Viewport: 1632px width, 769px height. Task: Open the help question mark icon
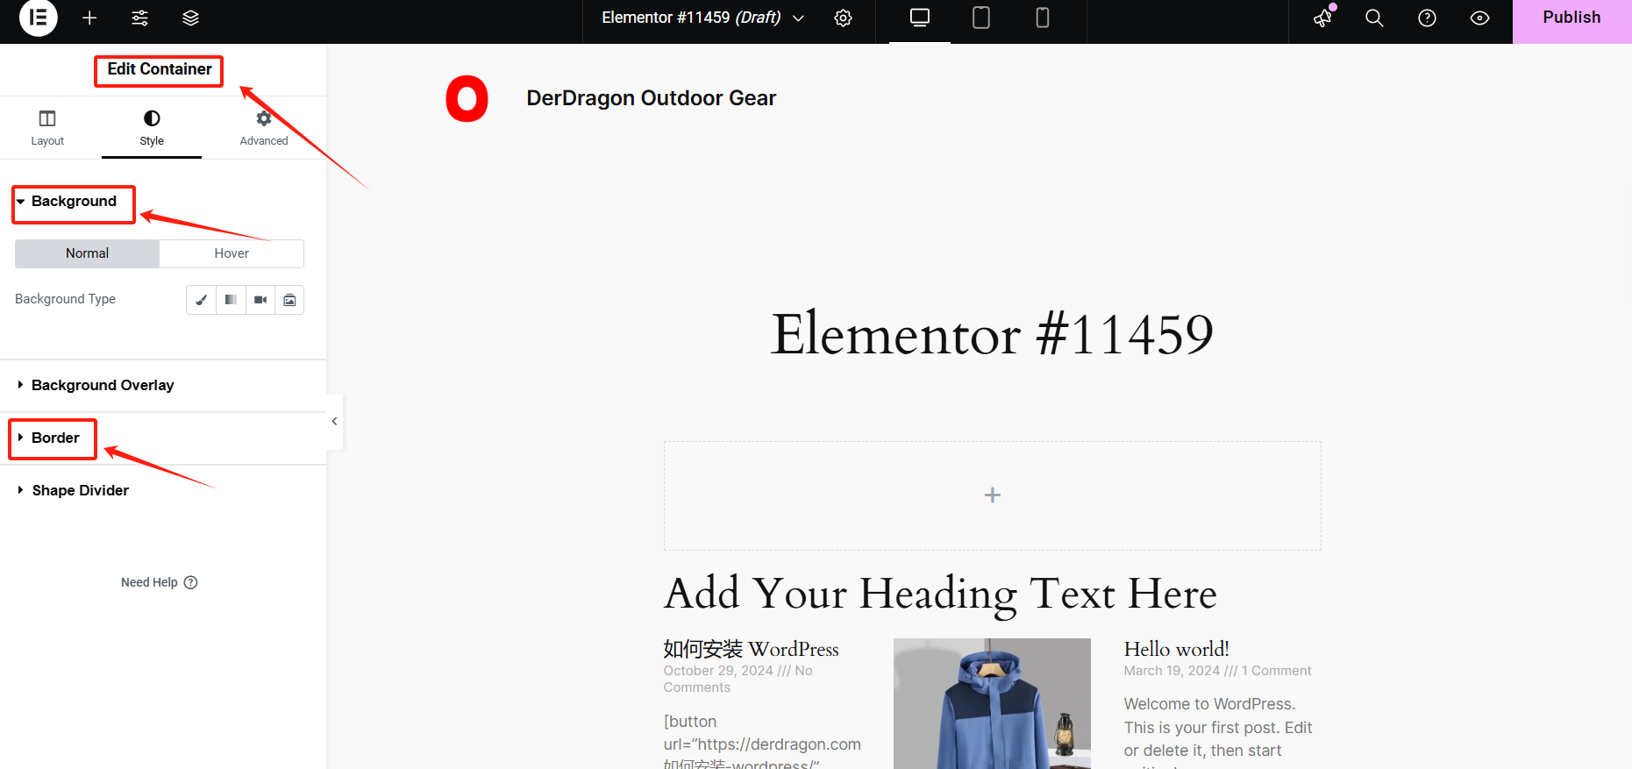pos(1427,18)
